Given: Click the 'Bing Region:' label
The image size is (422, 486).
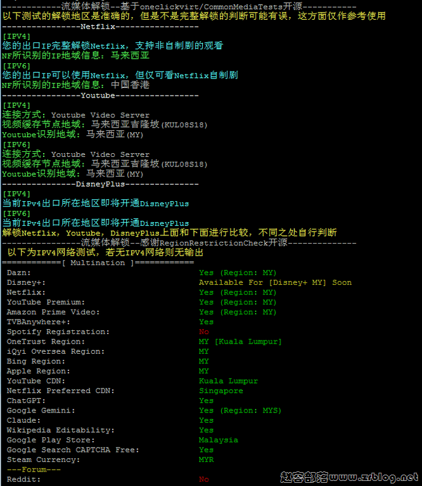Looking at the screenshot, I should pyautogui.click(x=36, y=361).
